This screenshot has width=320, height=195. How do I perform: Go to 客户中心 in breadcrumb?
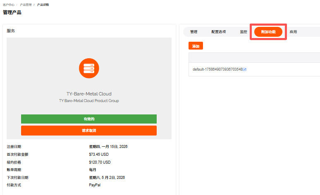tap(9, 5)
